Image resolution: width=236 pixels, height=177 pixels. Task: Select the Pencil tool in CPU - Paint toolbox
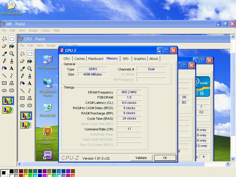pos(22,76)
